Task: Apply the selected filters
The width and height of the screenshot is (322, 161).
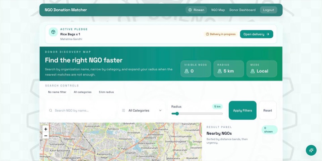Action: [x=243, y=110]
